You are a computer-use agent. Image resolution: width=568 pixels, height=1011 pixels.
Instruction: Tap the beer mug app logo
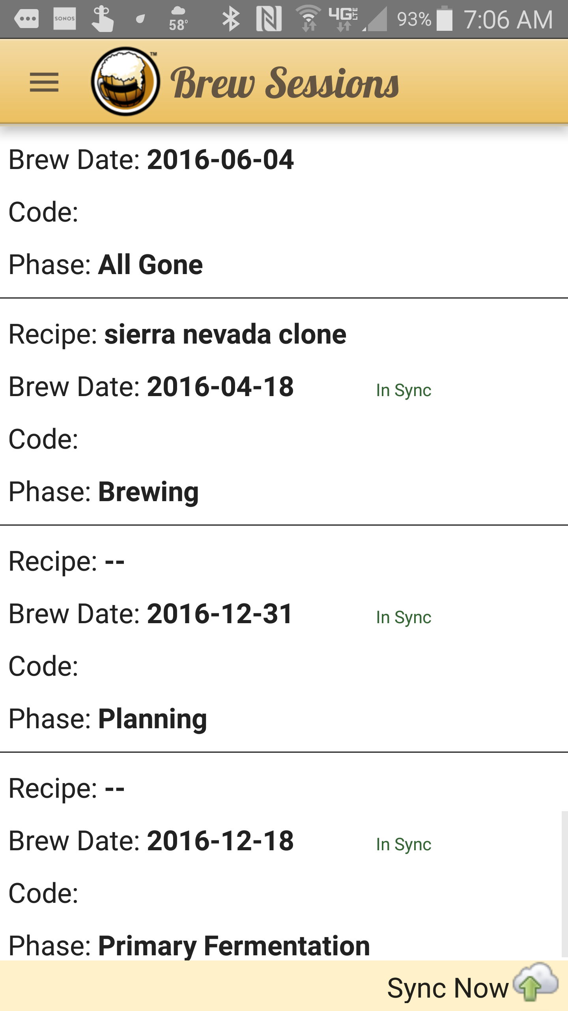[125, 81]
